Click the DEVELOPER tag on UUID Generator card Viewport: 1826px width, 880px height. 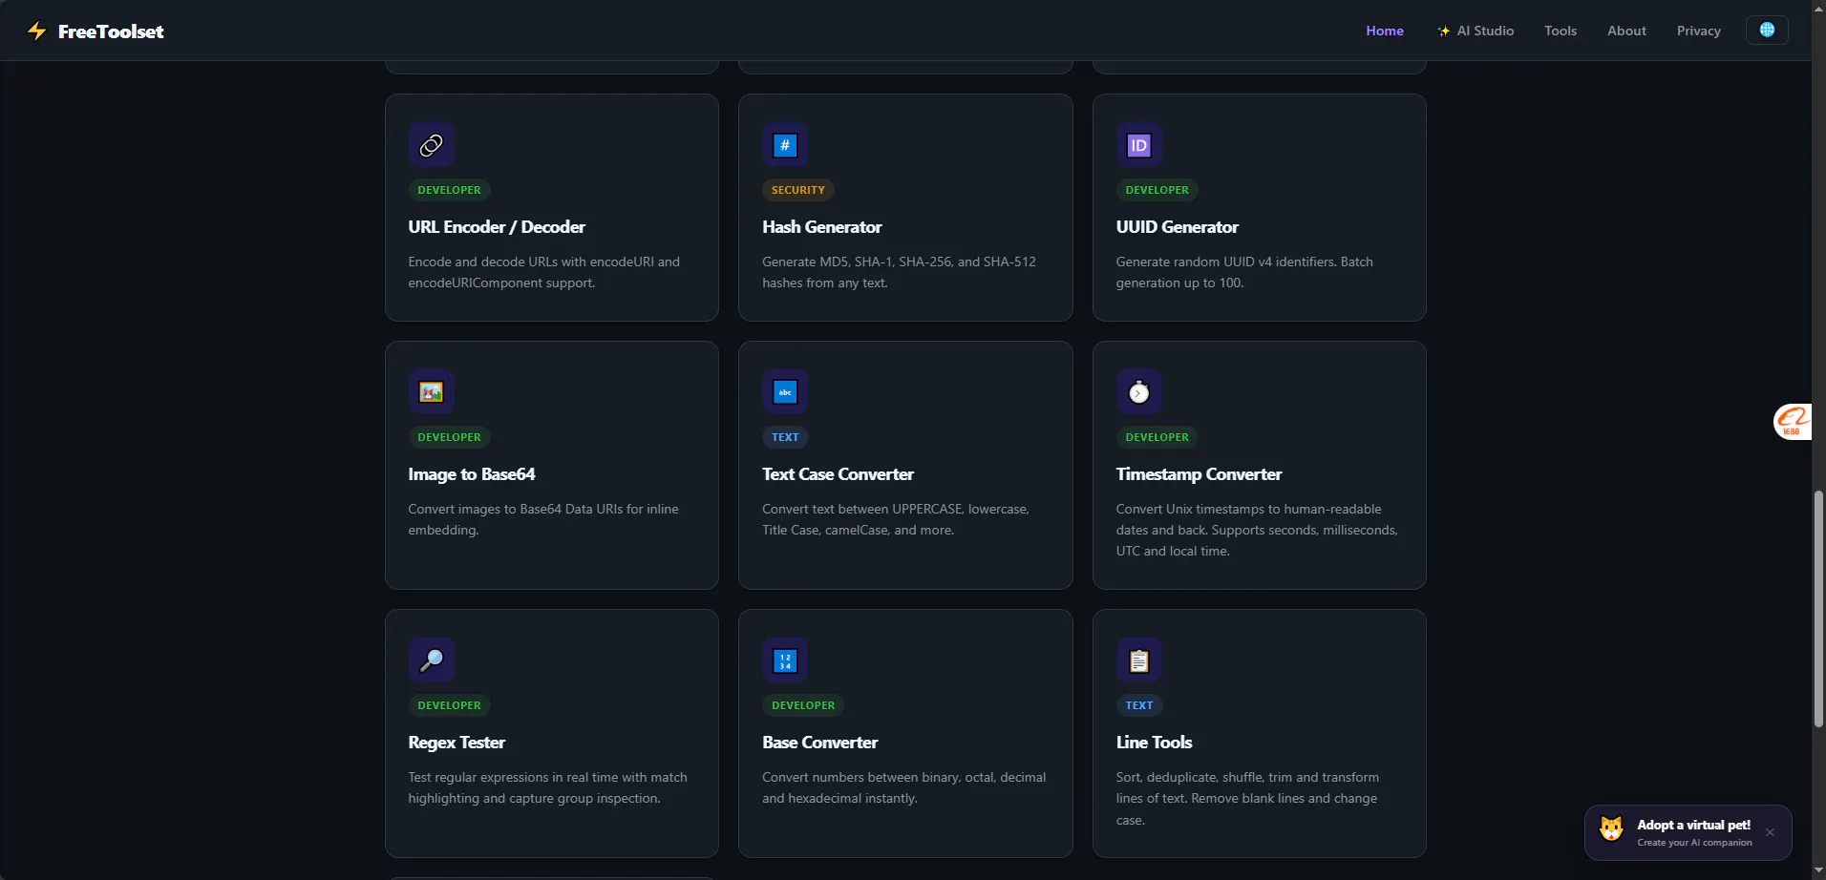pos(1157,190)
